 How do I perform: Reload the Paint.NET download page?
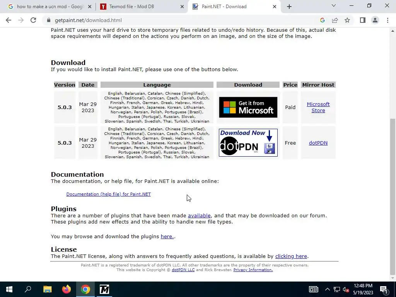33,20
